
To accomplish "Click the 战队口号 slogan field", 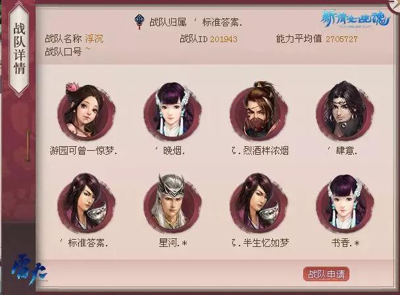I will click(x=68, y=51).
